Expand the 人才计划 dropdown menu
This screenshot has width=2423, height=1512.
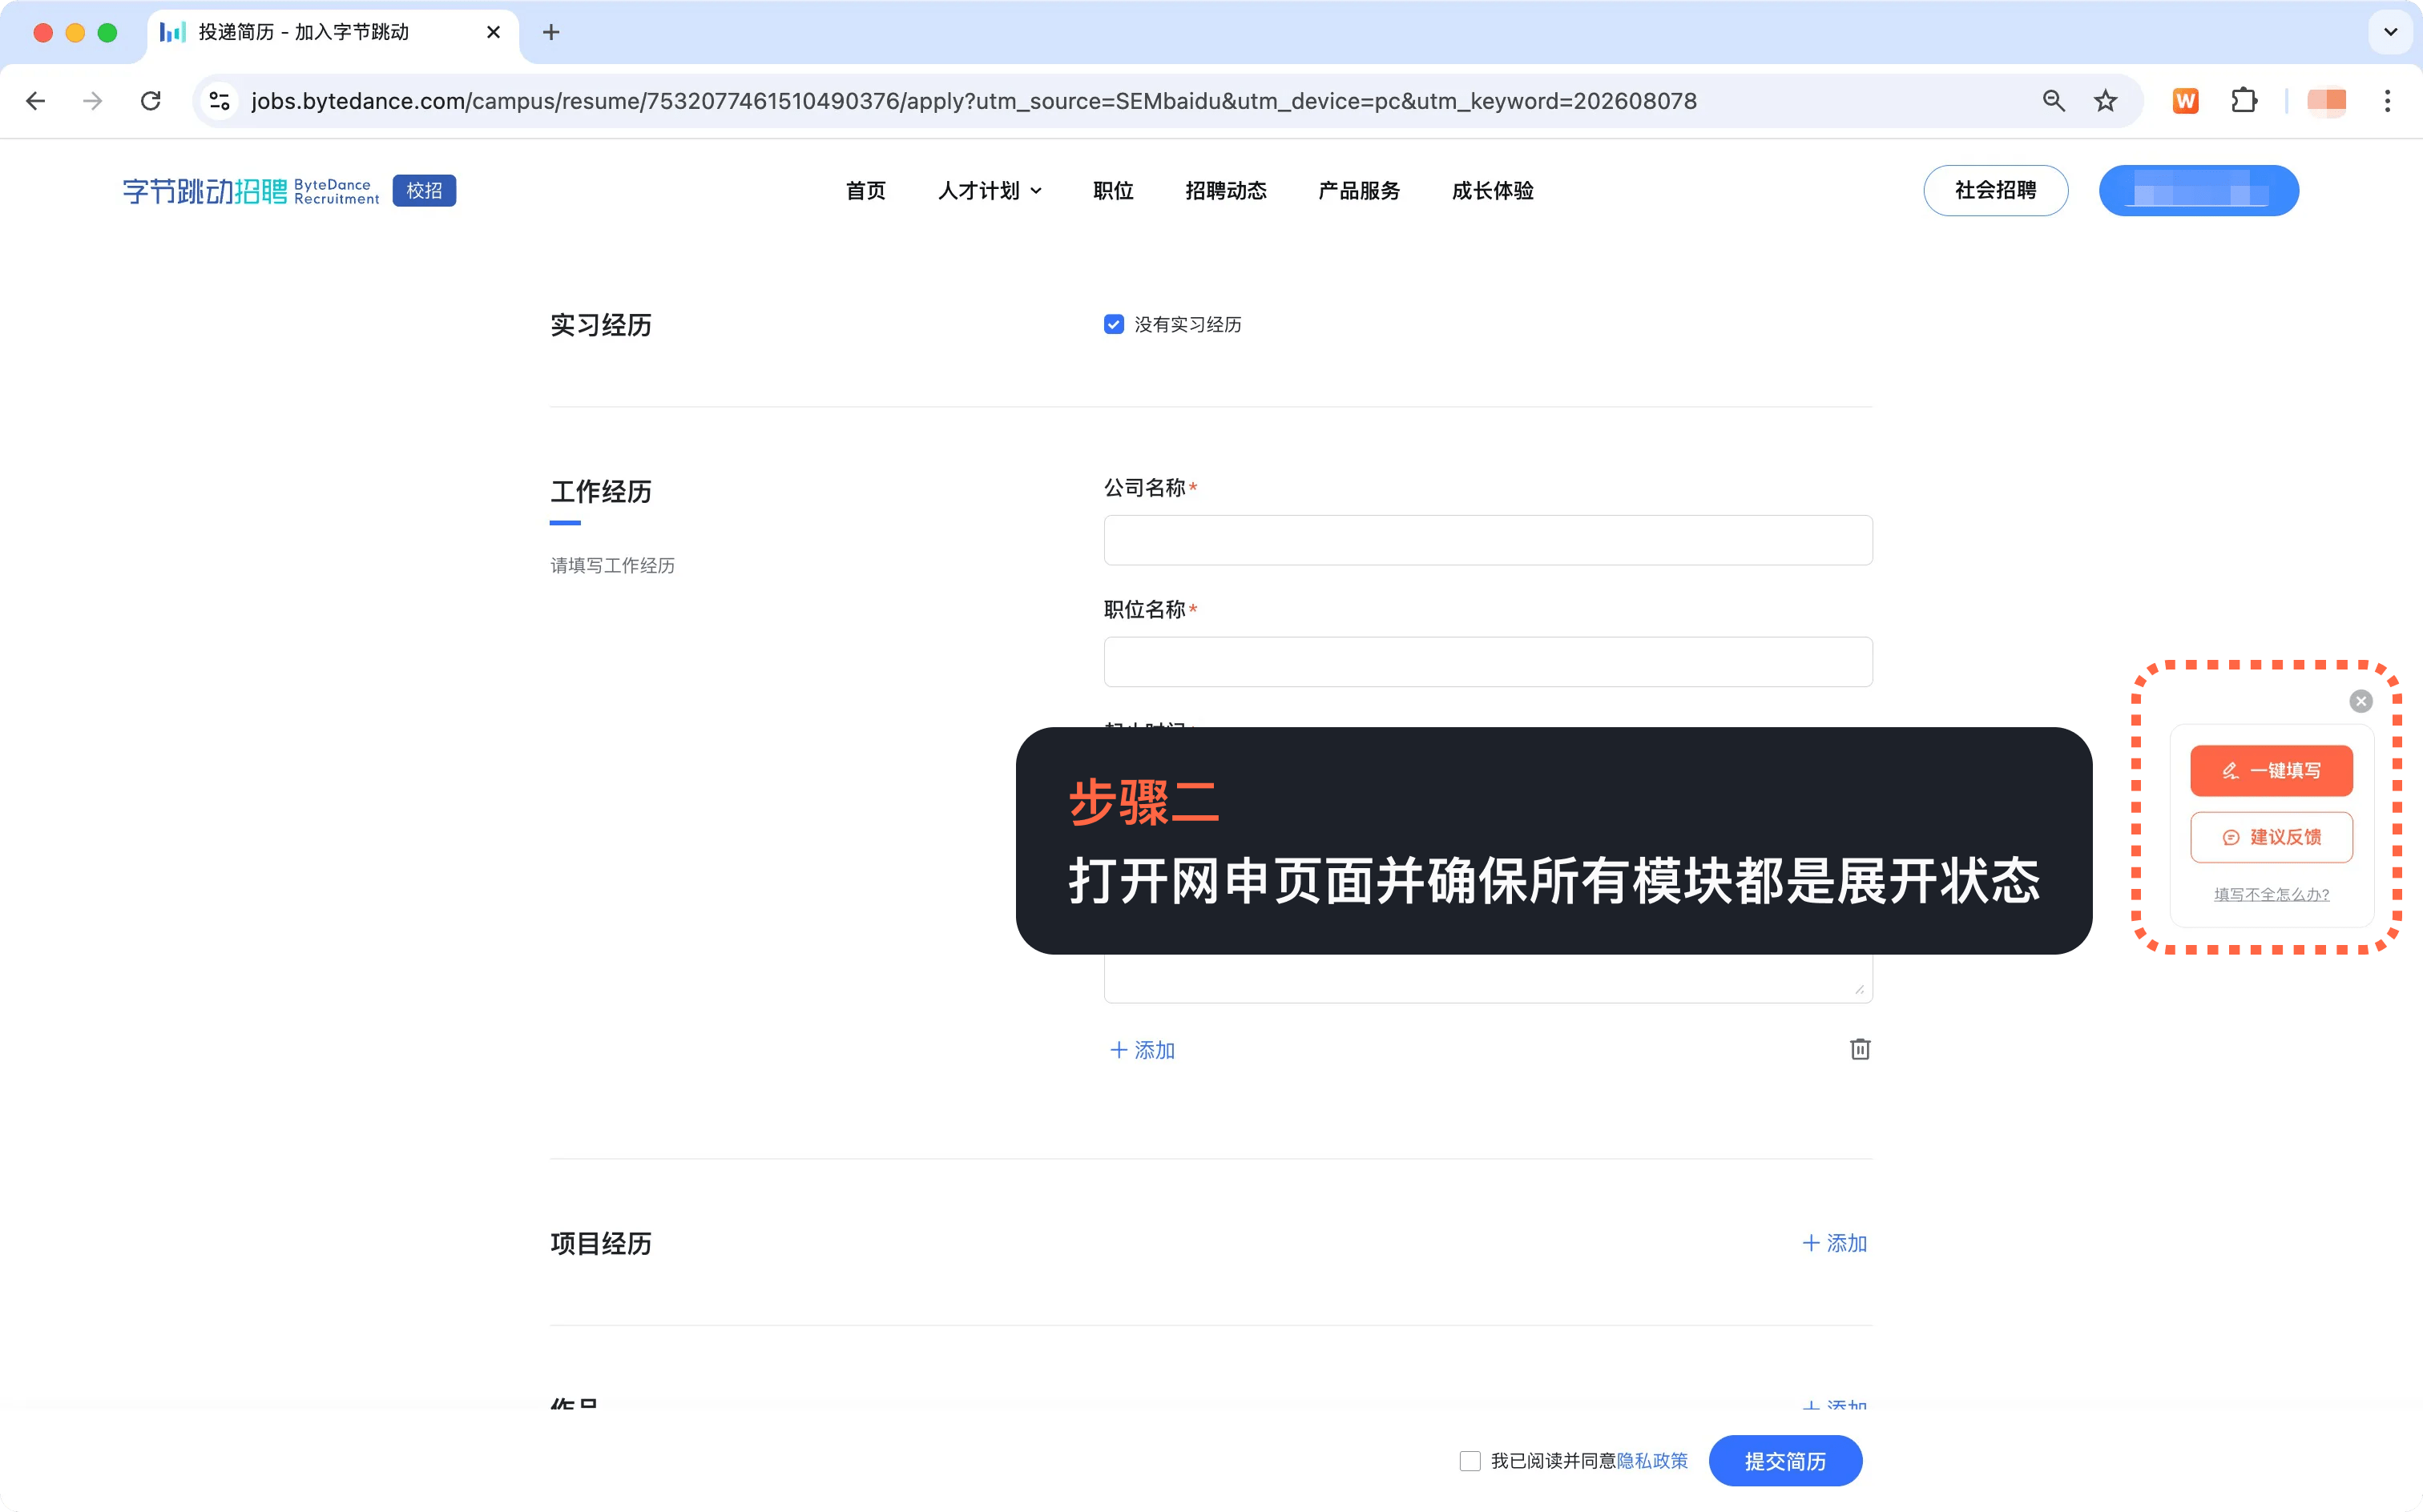(990, 190)
